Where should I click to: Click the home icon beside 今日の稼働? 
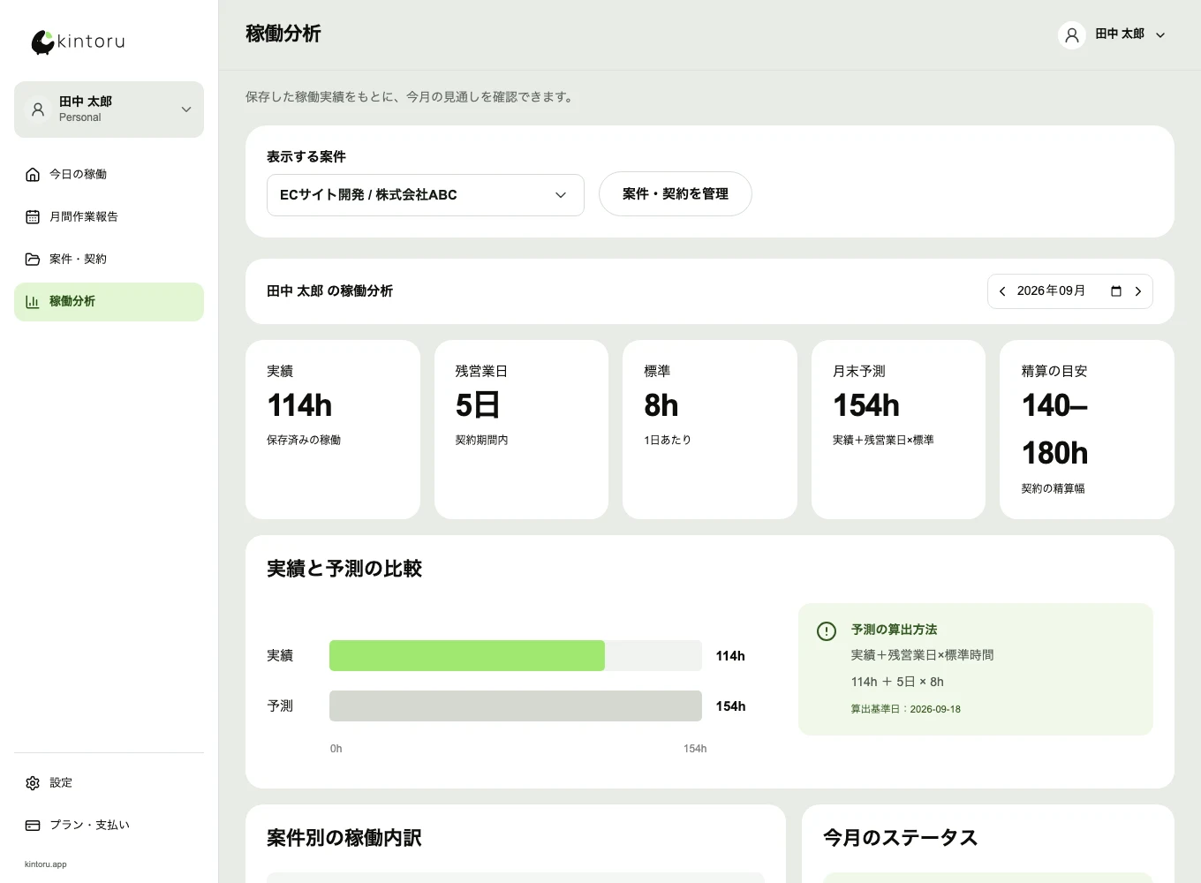(x=33, y=174)
